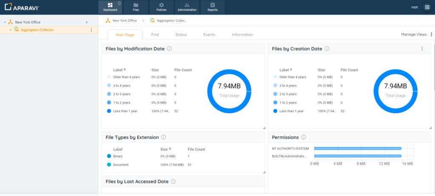Open the Manage Views three-dot menu
Viewport: 435px width, 196px height.
pyautogui.click(x=432, y=34)
